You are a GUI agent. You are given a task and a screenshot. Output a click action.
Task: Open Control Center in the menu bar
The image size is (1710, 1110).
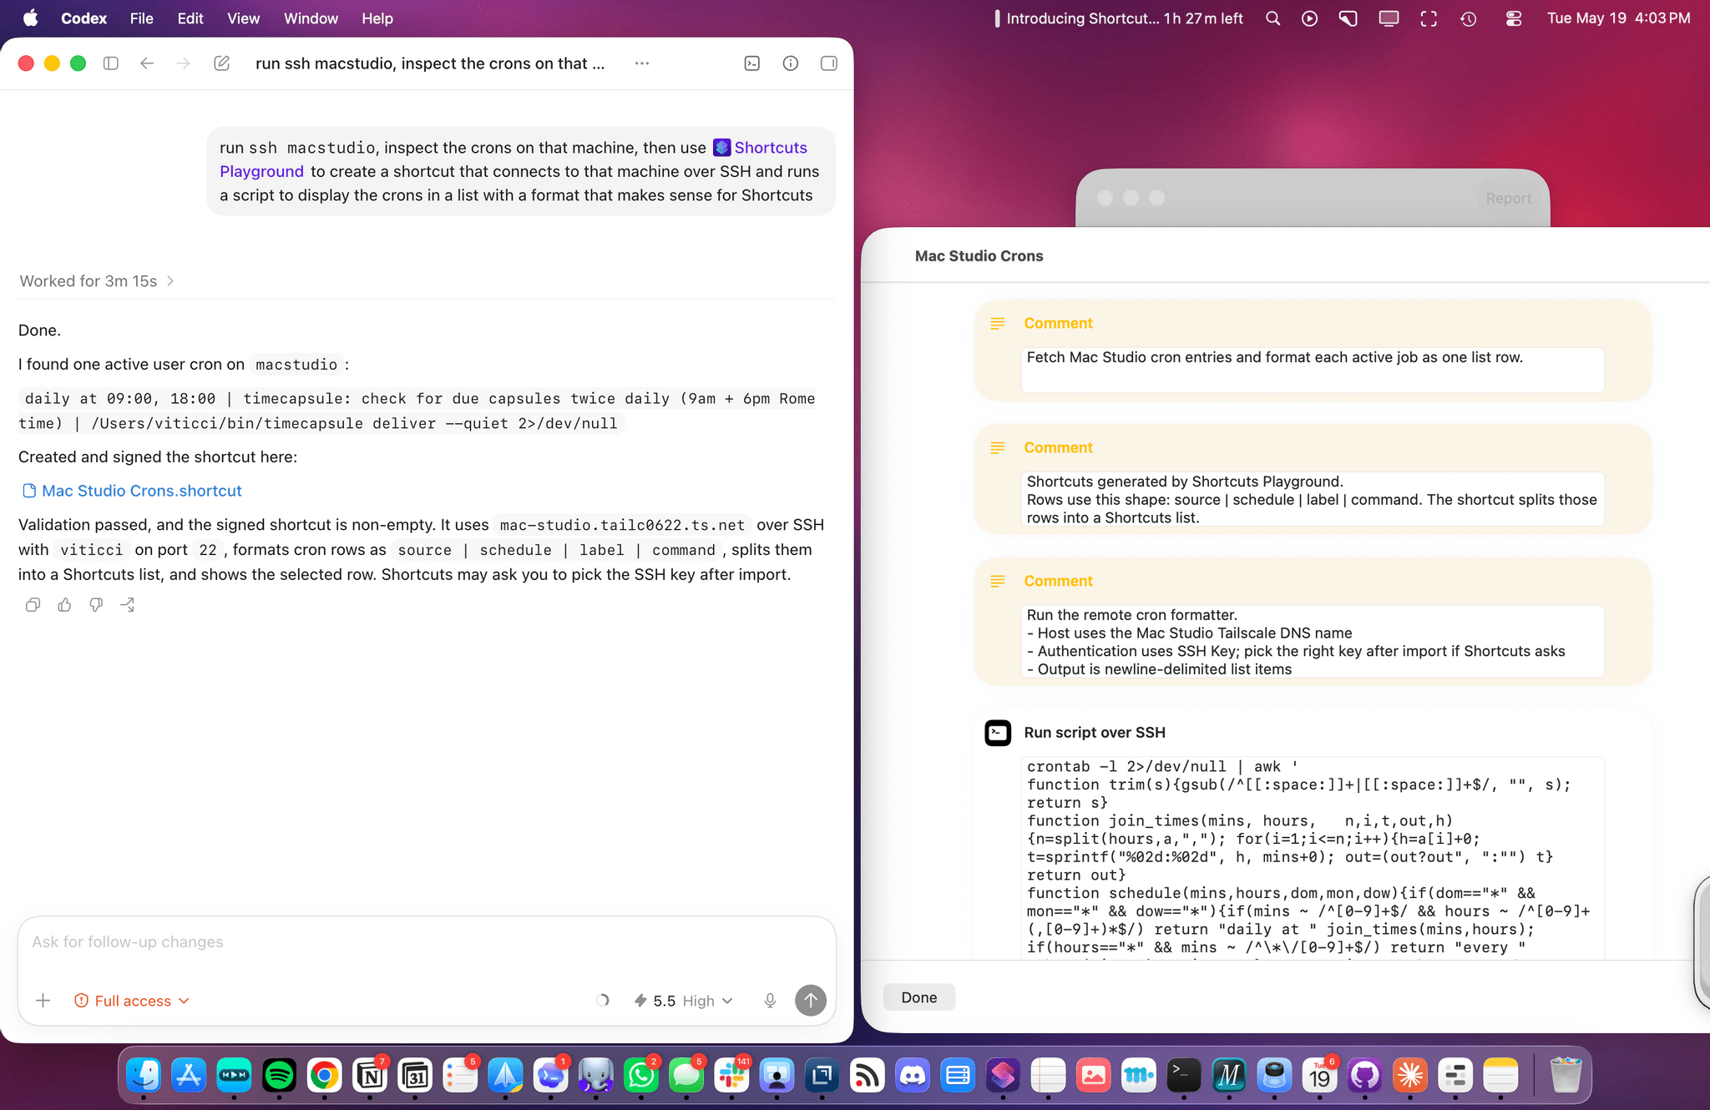point(1513,18)
